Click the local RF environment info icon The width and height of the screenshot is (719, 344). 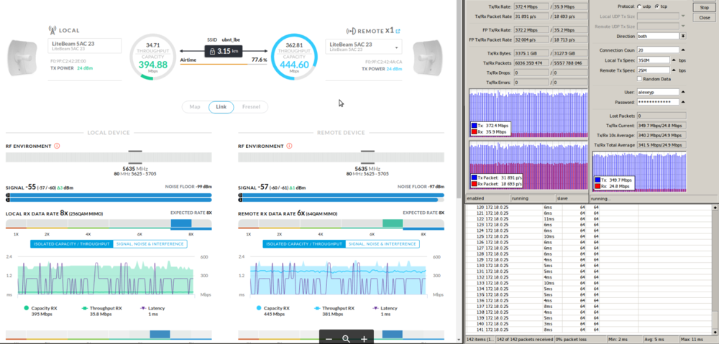click(57, 146)
